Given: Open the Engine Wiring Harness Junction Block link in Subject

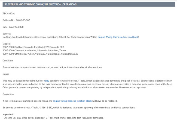Looking at the screenshot, I should pyautogui.click(x=118, y=37).
